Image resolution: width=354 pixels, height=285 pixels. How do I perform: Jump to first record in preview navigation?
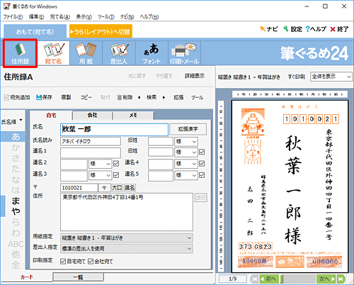254,279
